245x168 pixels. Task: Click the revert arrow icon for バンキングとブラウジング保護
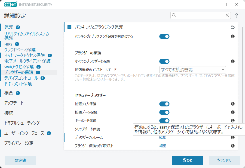pos(233,27)
